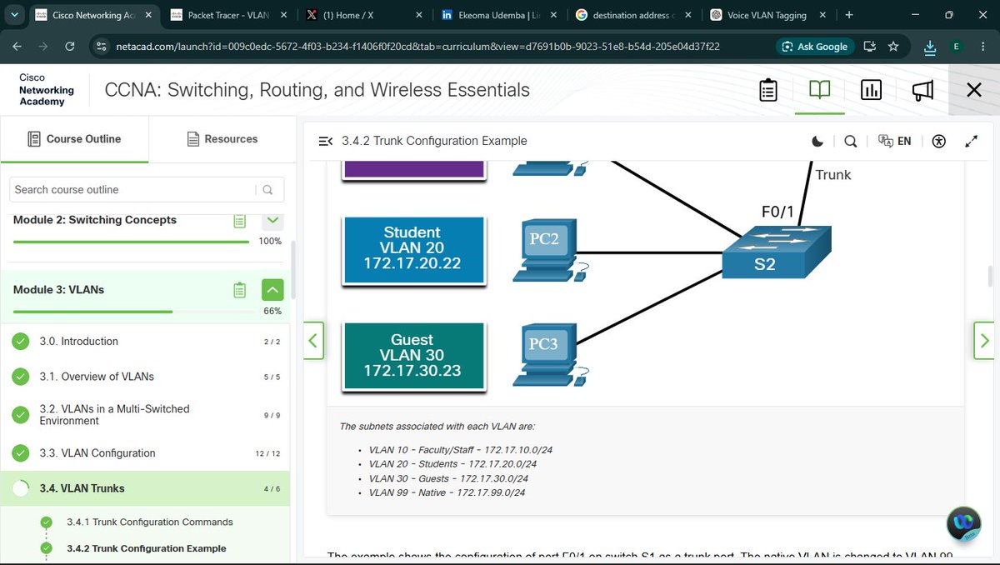Select the Resources tab
This screenshot has height=565, width=1000.
click(222, 139)
